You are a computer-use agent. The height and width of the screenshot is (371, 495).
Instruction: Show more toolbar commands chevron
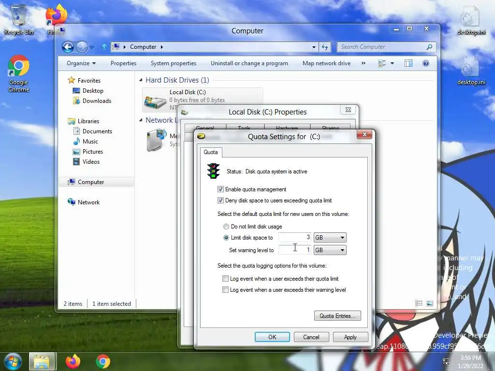pyautogui.click(x=364, y=63)
